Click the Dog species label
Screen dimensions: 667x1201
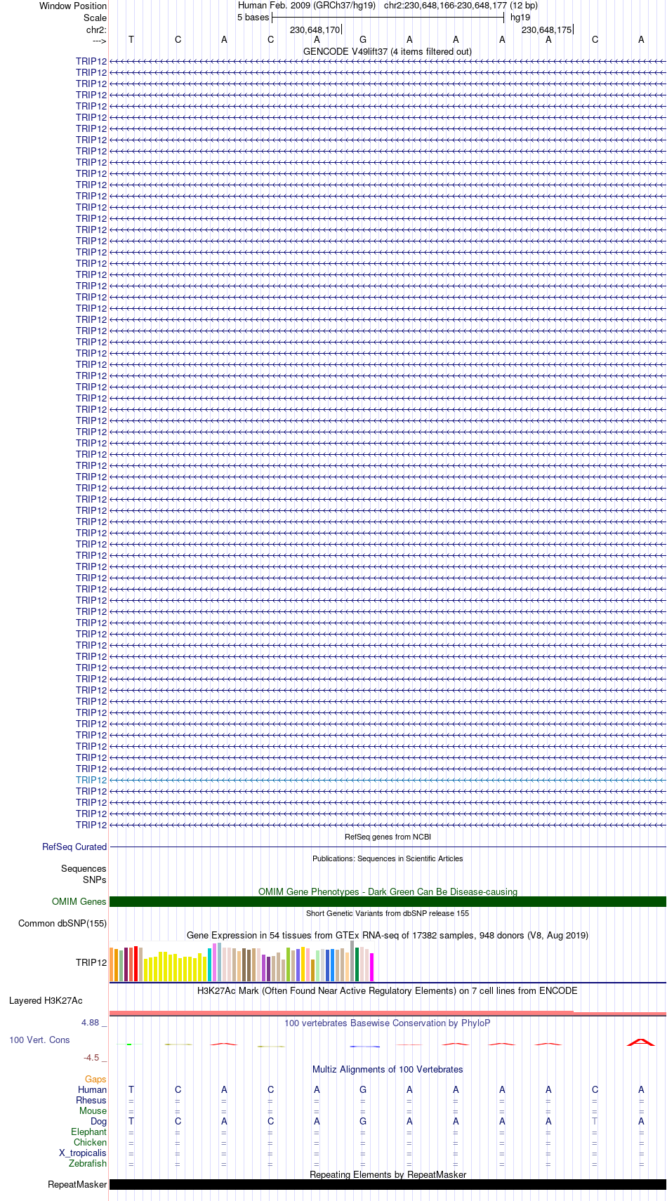click(99, 1122)
